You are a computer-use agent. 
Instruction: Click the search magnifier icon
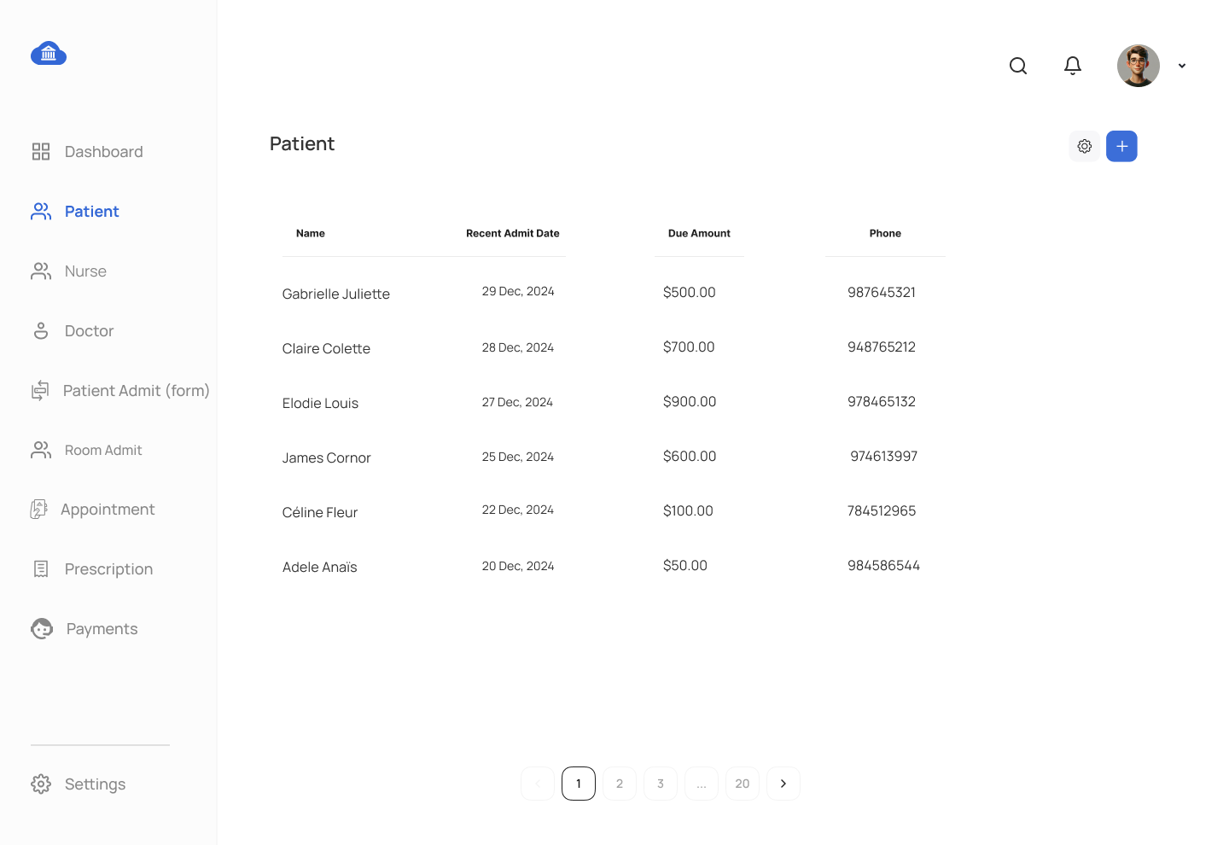point(1018,66)
